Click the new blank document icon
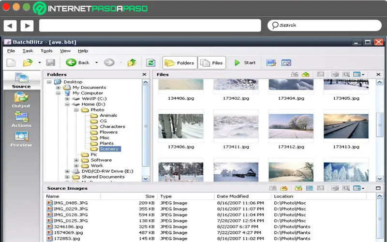Image resolution: width=387 pixels, height=242 pixels. tap(11, 62)
